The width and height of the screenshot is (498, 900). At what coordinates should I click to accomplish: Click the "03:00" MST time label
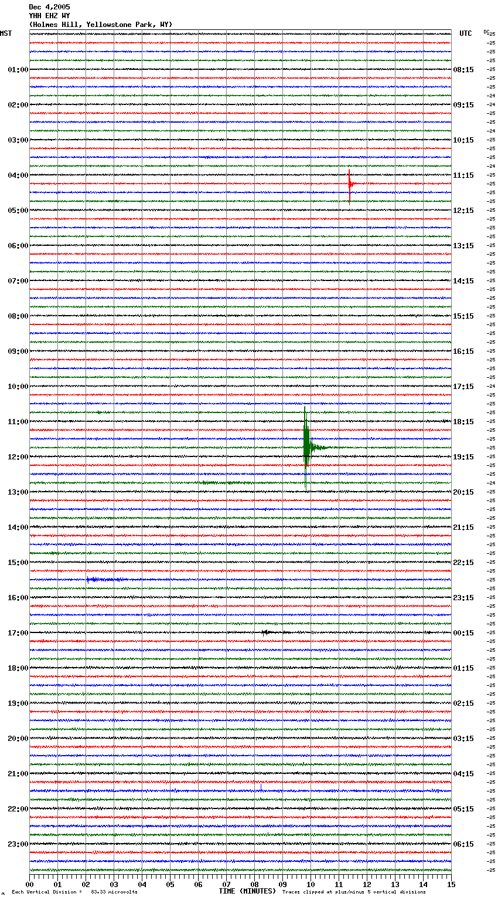[x=18, y=140]
